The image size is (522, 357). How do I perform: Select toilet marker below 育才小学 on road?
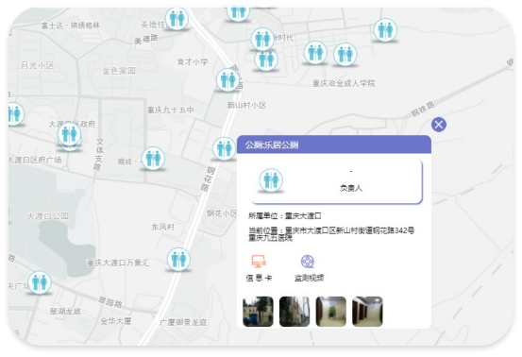click(x=228, y=80)
